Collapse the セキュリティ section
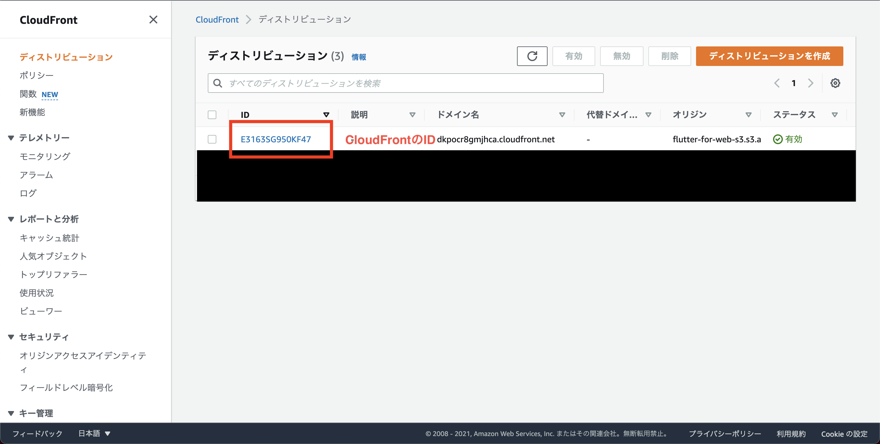This screenshot has height=444, width=880. [11, 337]
